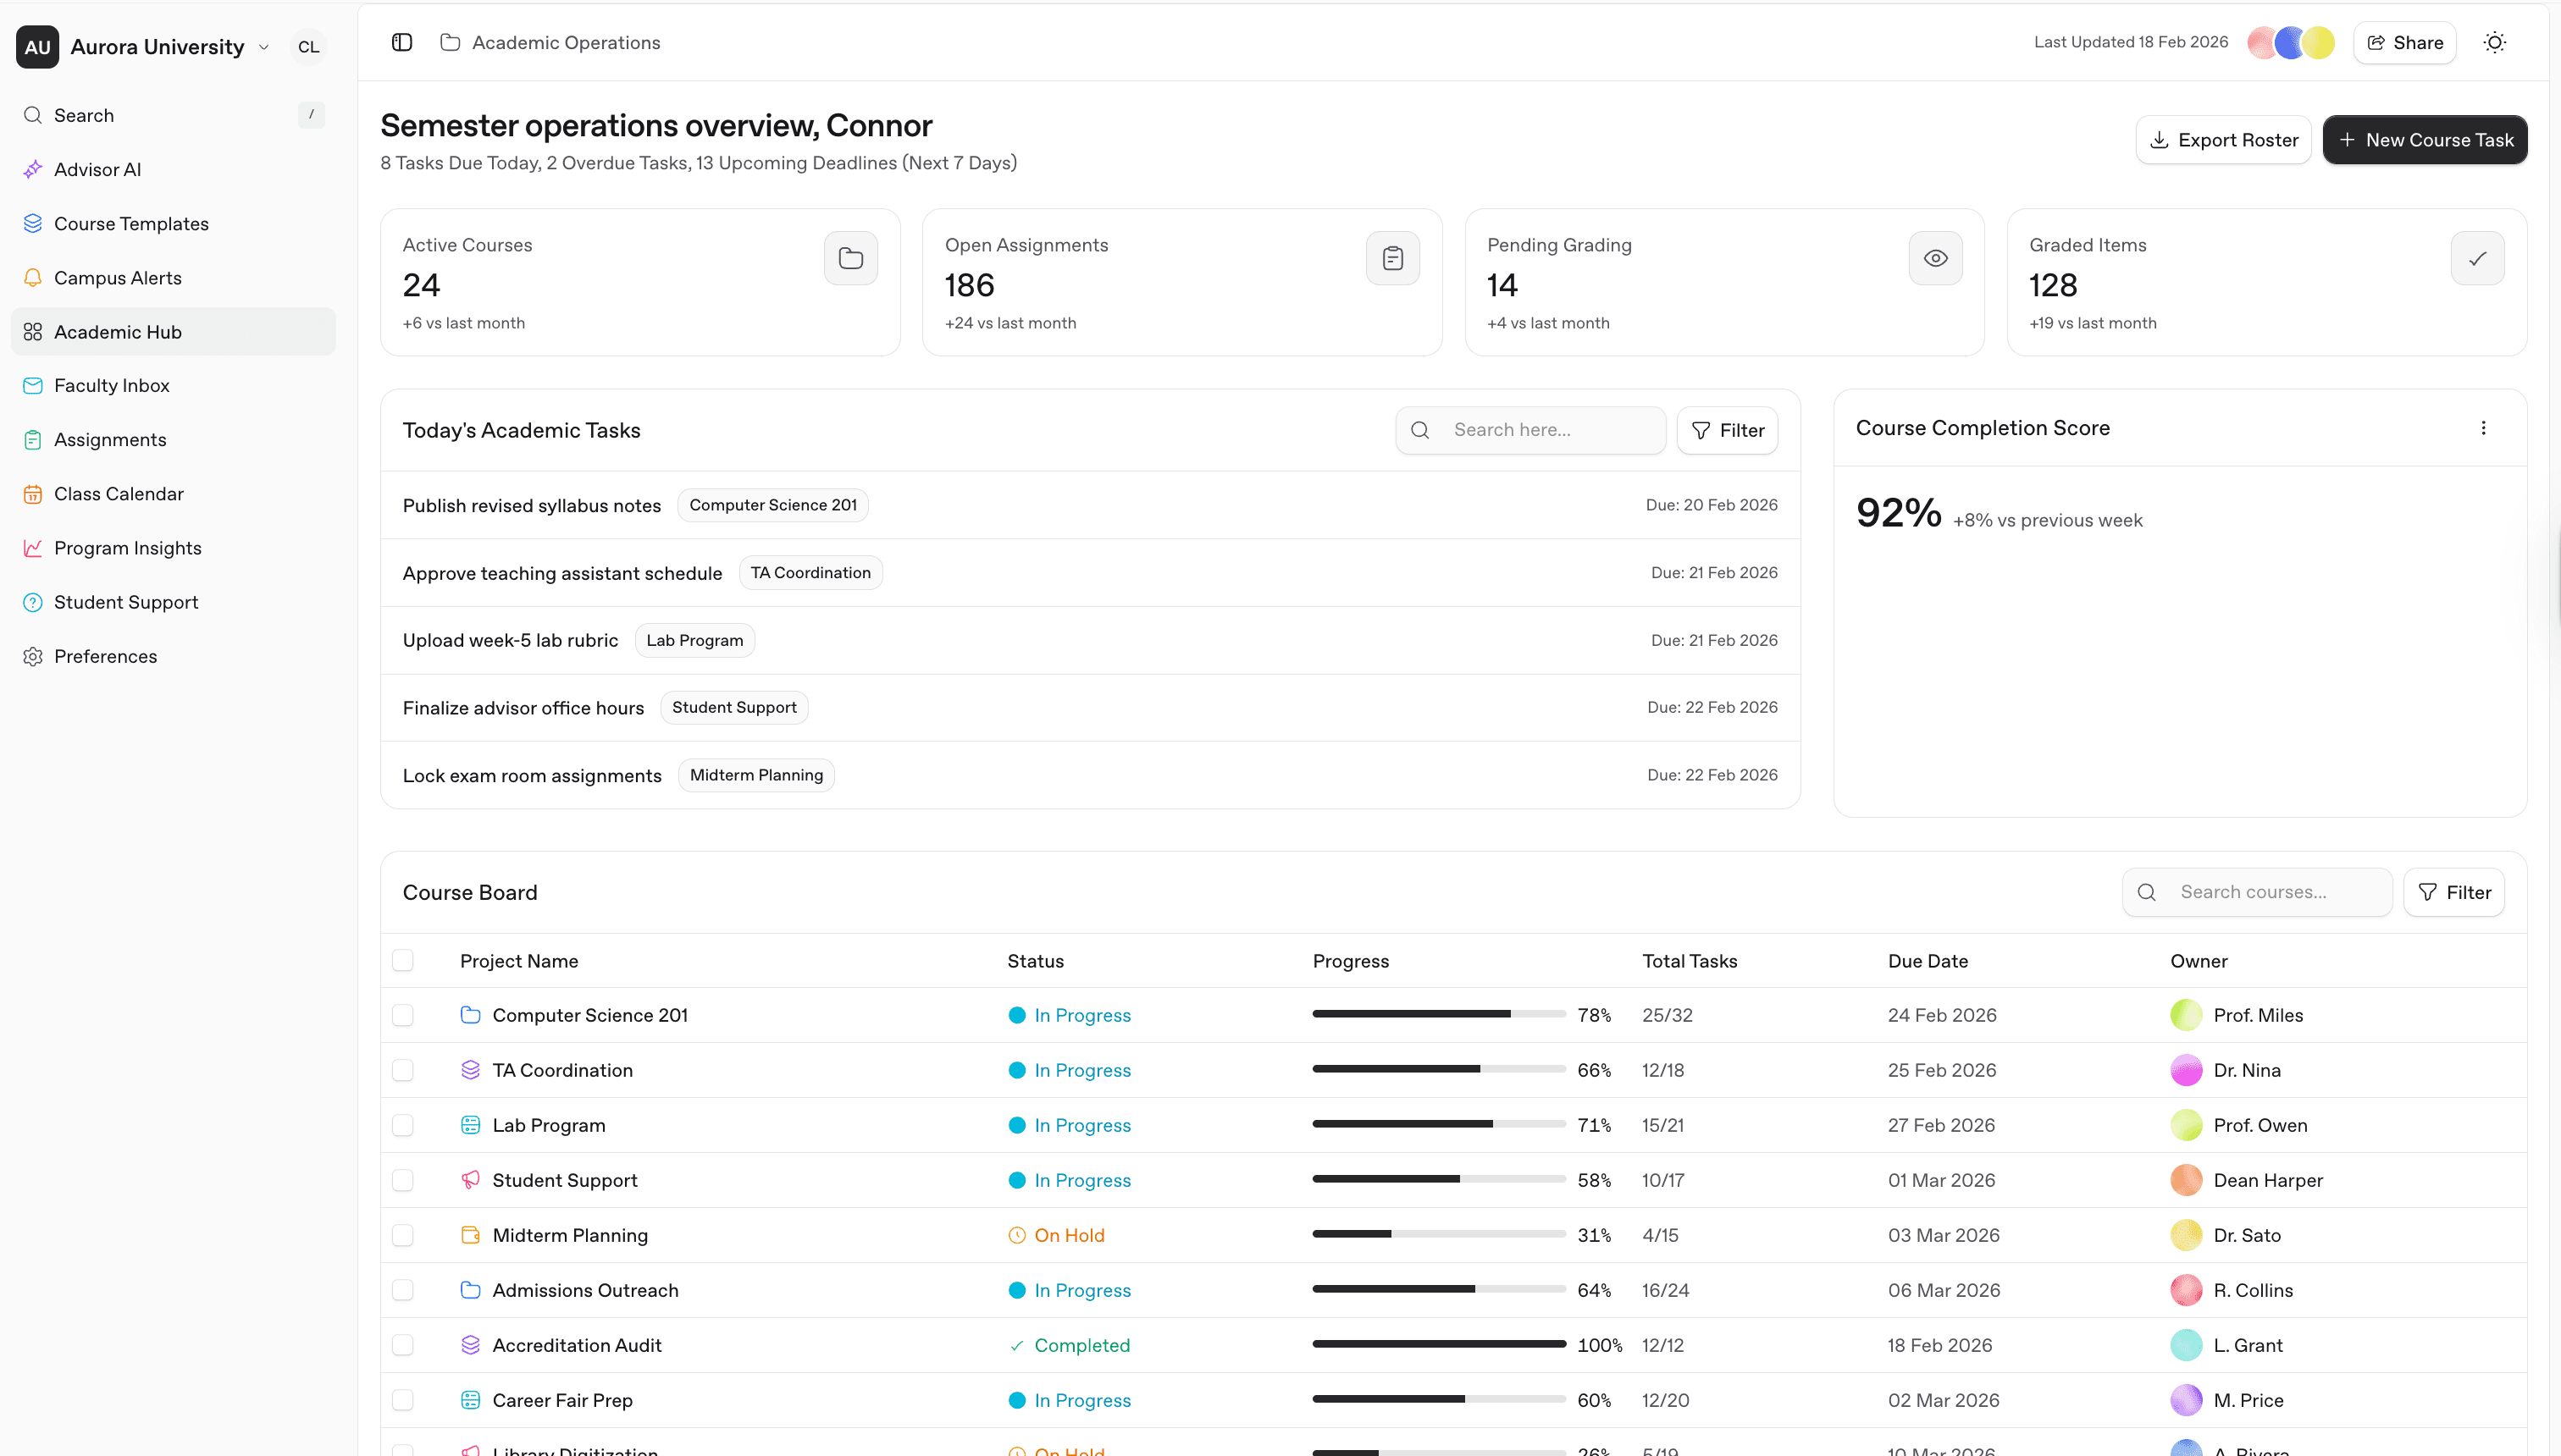The width and height of the screenshot is (2561, 1456).
Task: Click the Graded Items checkmark icon
Action: (x=2477, y=258)
